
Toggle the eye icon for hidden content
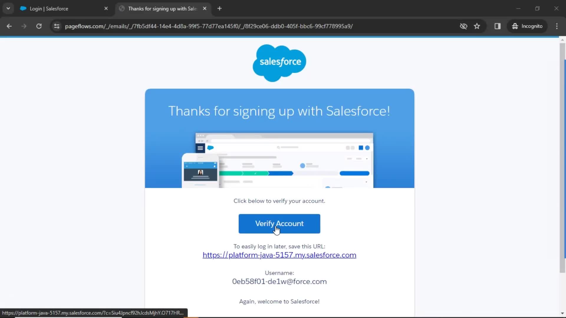click(463, 26)
